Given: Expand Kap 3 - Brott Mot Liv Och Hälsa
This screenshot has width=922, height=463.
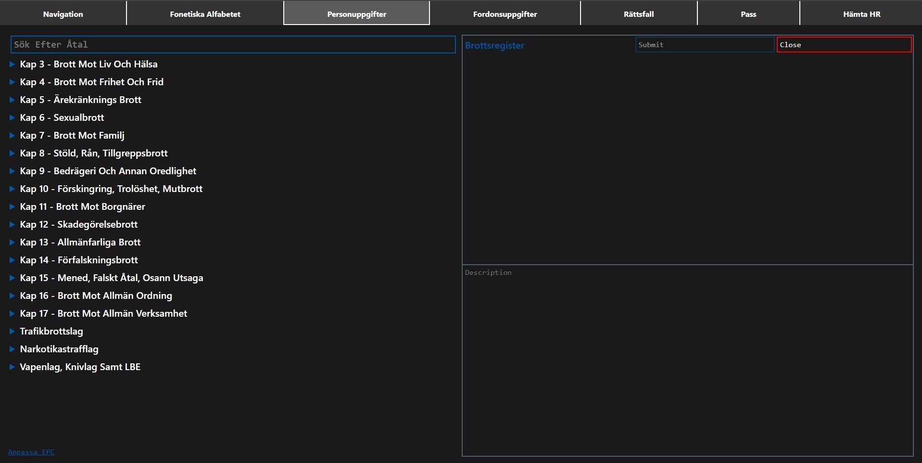Looking at the screenshot, I should click(x=88, y=64).
